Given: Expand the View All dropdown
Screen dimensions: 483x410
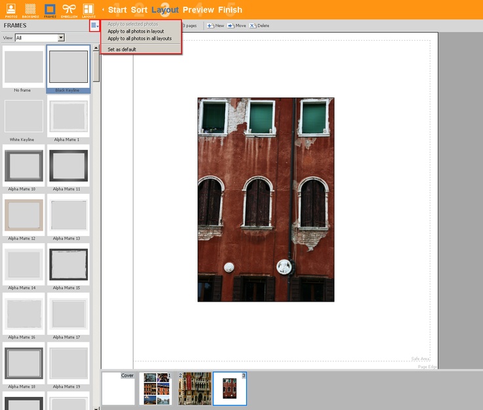Looking at the screenshot, I should [61, 37].
